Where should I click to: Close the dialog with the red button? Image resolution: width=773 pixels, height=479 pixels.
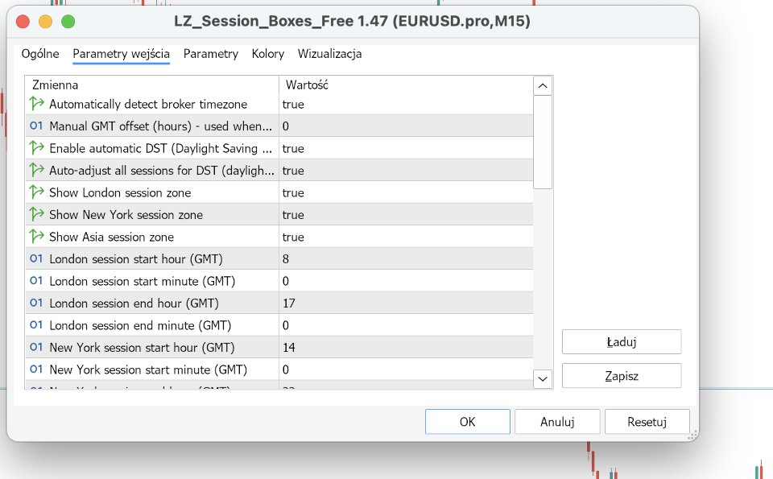pyautogui.click(x=23, y=21)
